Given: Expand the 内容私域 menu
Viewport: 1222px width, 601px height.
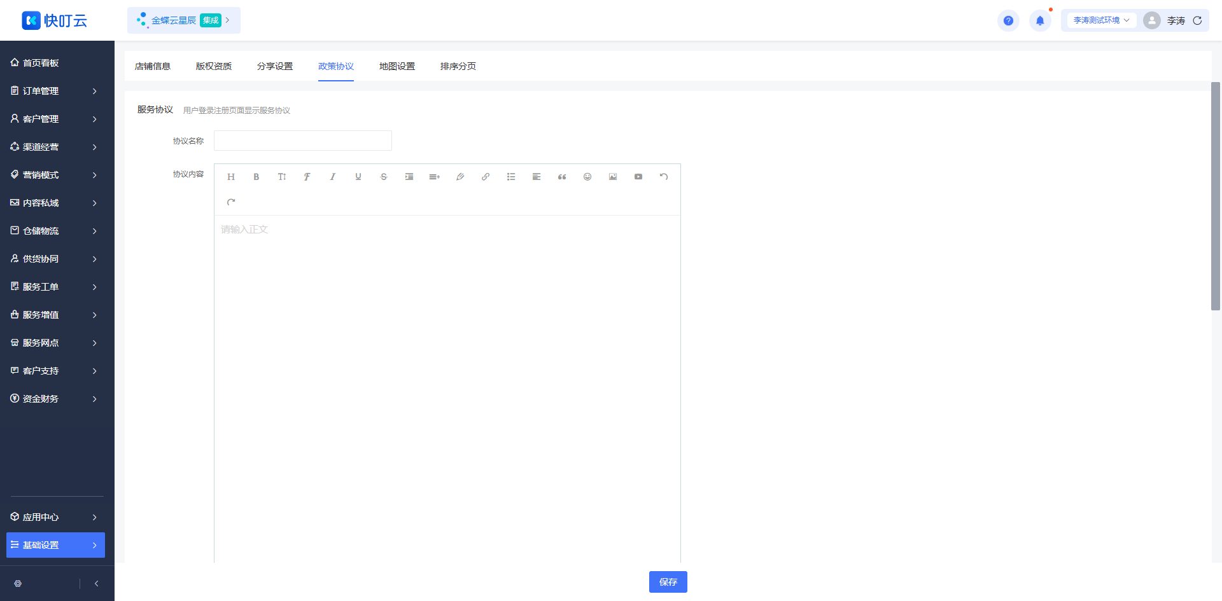Looking at the screenshot, I should click(x=55, y=203).
